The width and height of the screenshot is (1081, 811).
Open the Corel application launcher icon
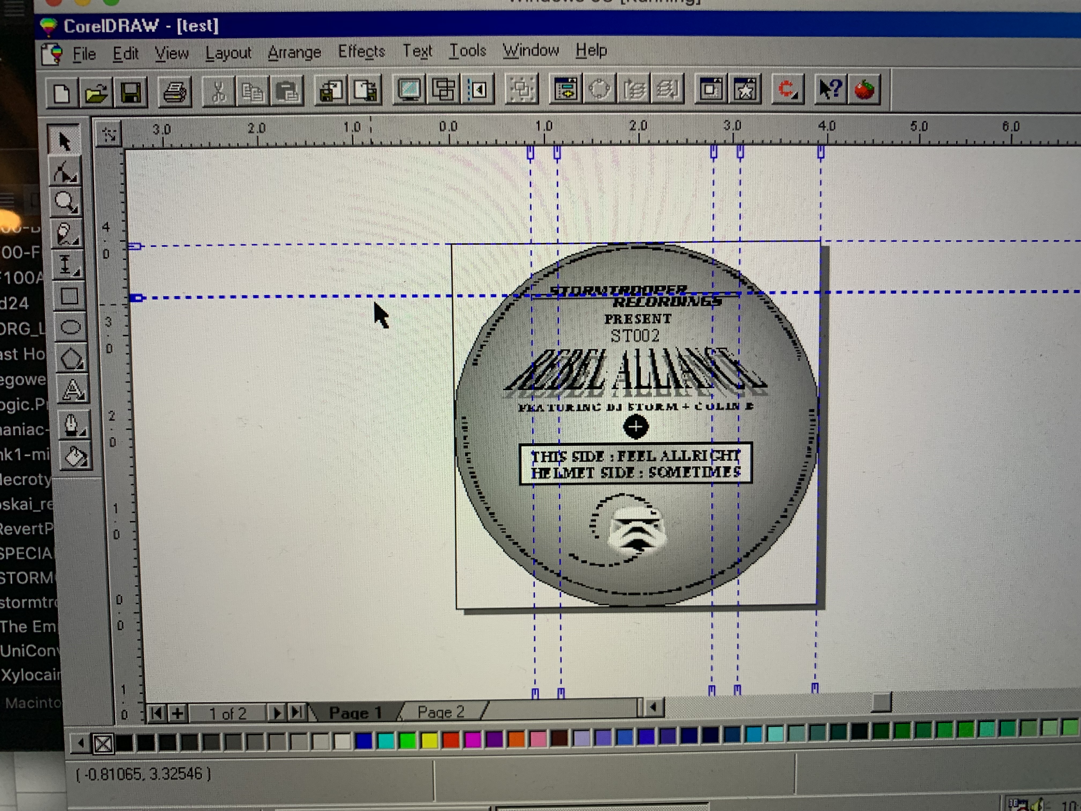787,90
